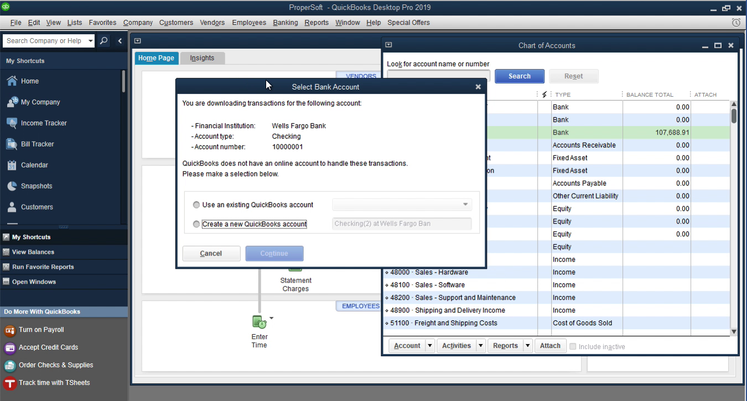The image size is (747, 401).
Task: Open Home from My Shortcuts
Action: (x=29, y=81)
